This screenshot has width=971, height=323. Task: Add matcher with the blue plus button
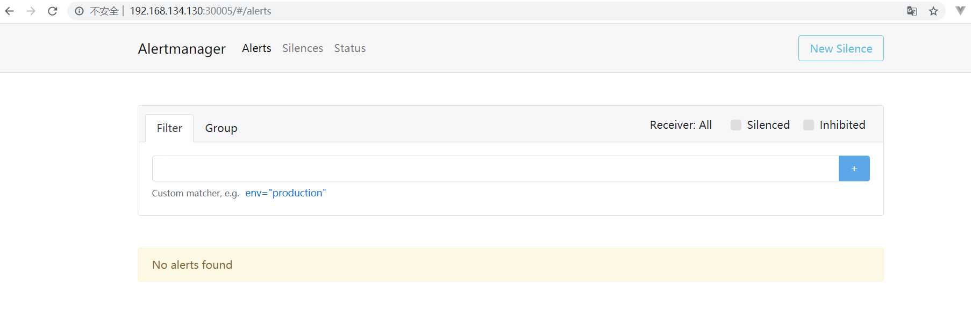(x=854, y=168)
